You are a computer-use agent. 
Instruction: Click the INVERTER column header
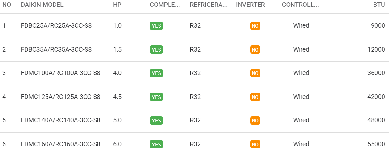click(x=250, y=5)
